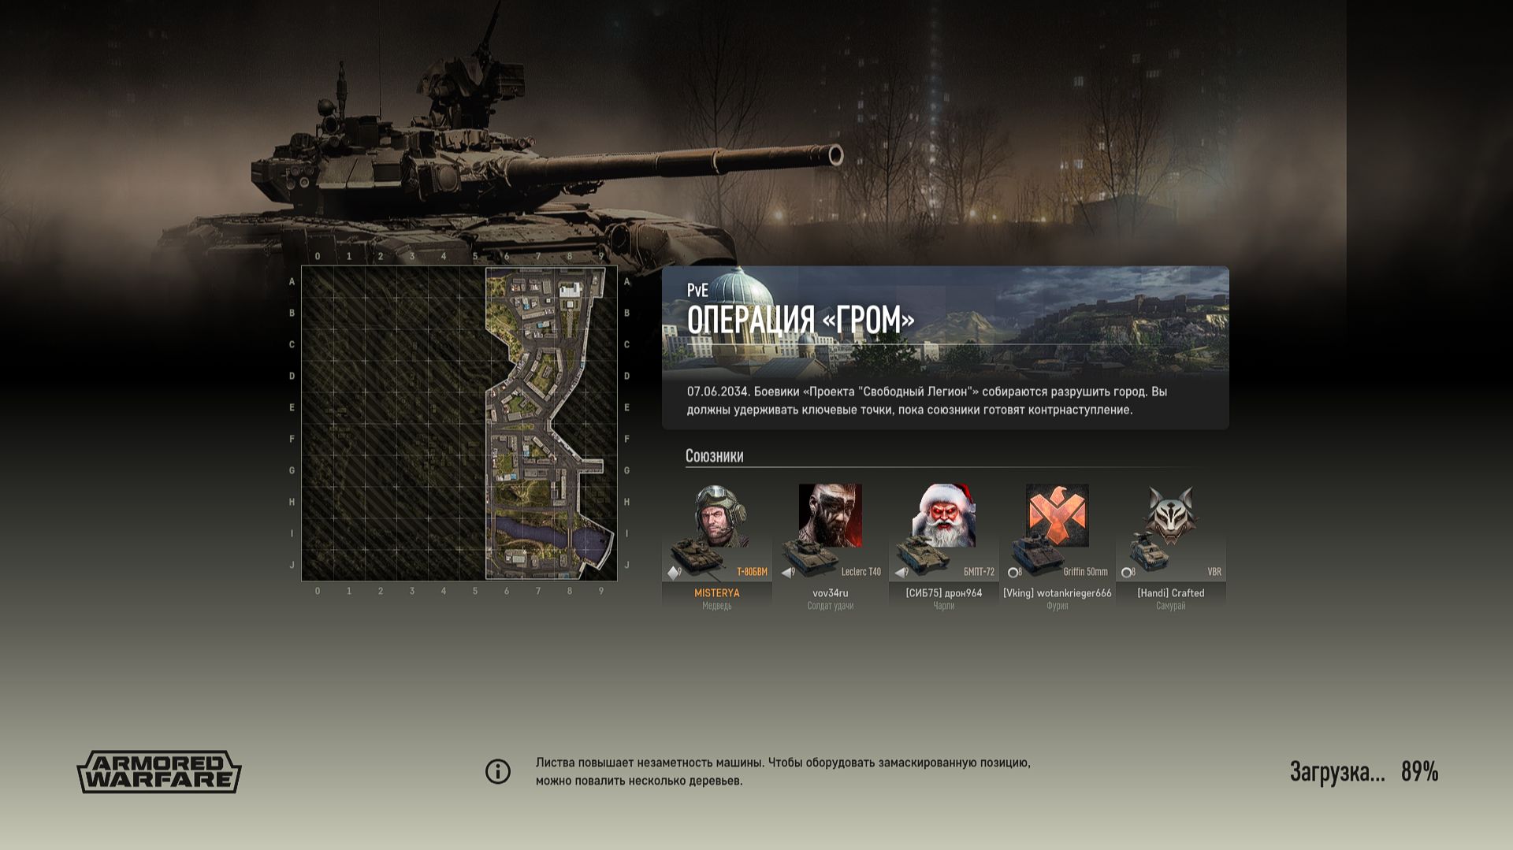
Task: Click the Armored Warfare logo
Action: click(159, 771)
